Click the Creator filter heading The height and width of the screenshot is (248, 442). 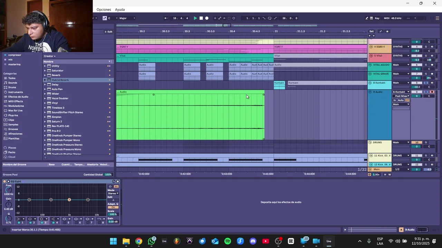pos(49,56)
